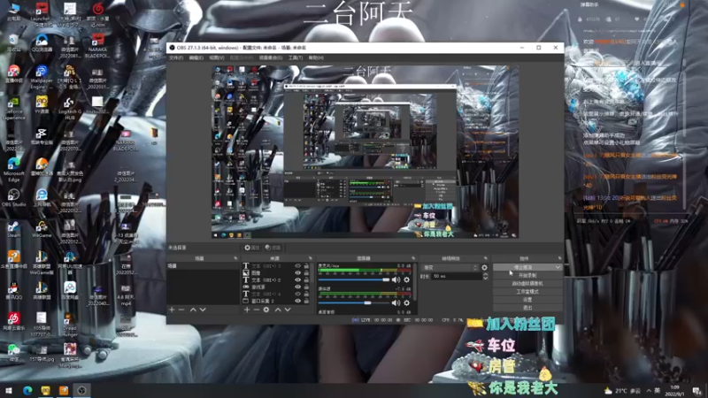Viewport: 708px width, 398px height.
Task: Move the selected source down
Action: (288, 310)
